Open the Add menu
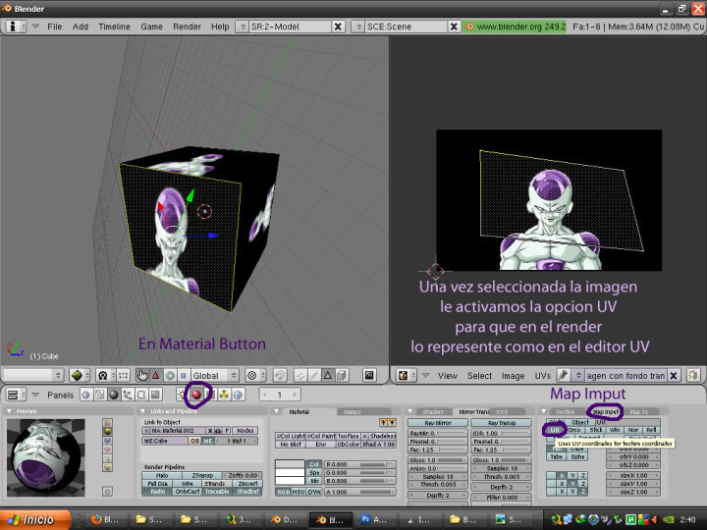The width and height of the screenshot is (707, 530). 81,26
